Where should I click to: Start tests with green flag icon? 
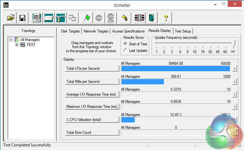pyautogui.click(x=87, y=18)
